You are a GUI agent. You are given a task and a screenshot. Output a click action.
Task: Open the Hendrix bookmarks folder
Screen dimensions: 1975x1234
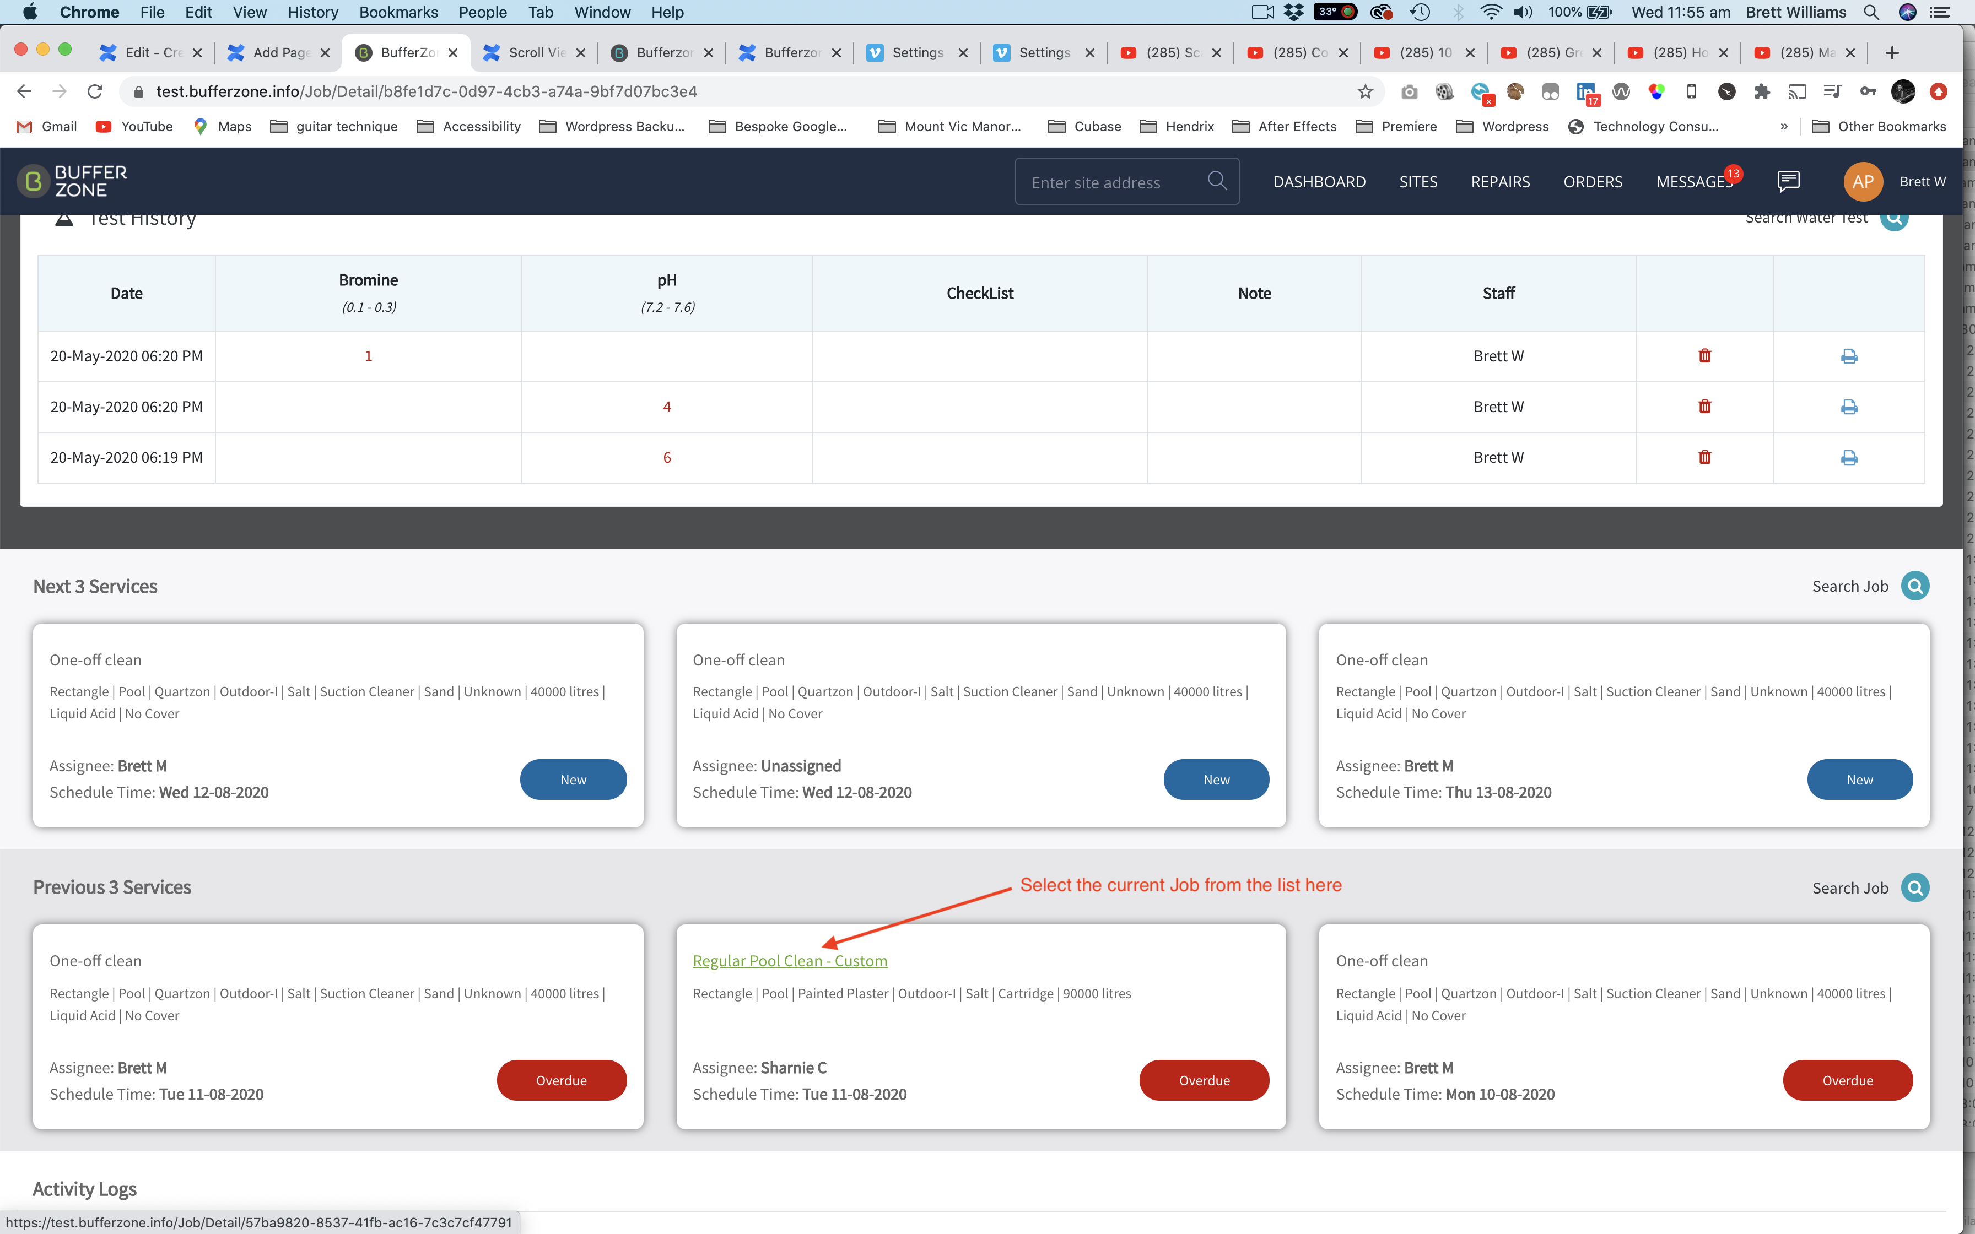pyautogui.click(x=1177, y=127)
